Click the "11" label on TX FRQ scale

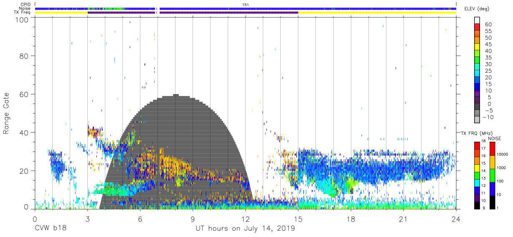coord(484,193)
